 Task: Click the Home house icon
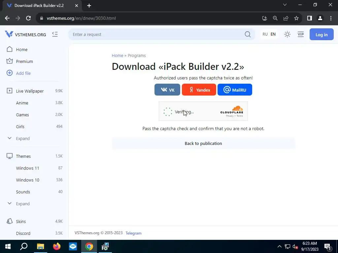tap(10, 49)
